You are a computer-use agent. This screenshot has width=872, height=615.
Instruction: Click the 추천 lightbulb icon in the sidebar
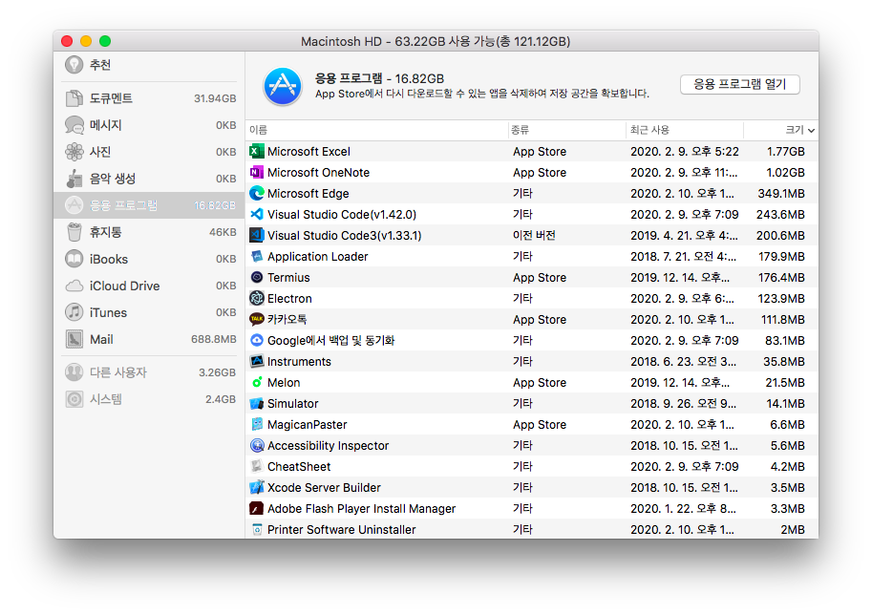click(x=74, y=65)
